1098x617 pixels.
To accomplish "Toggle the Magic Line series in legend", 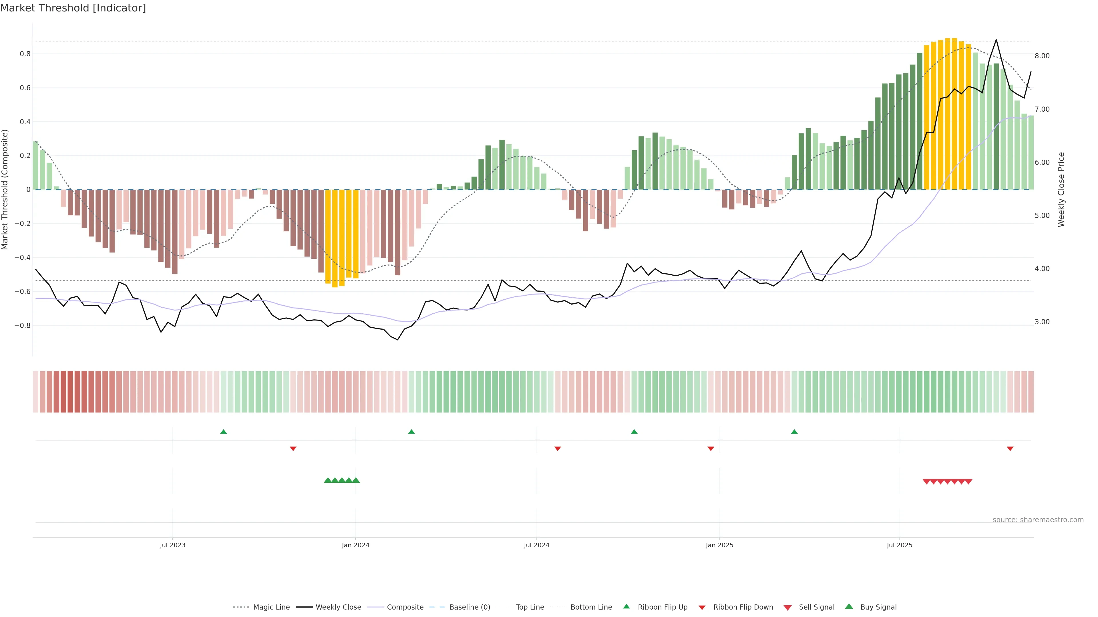I will coord(271,607).
